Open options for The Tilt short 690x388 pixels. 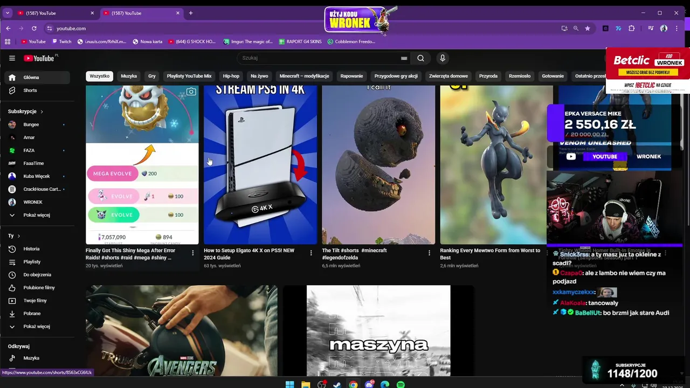point(430,253)
